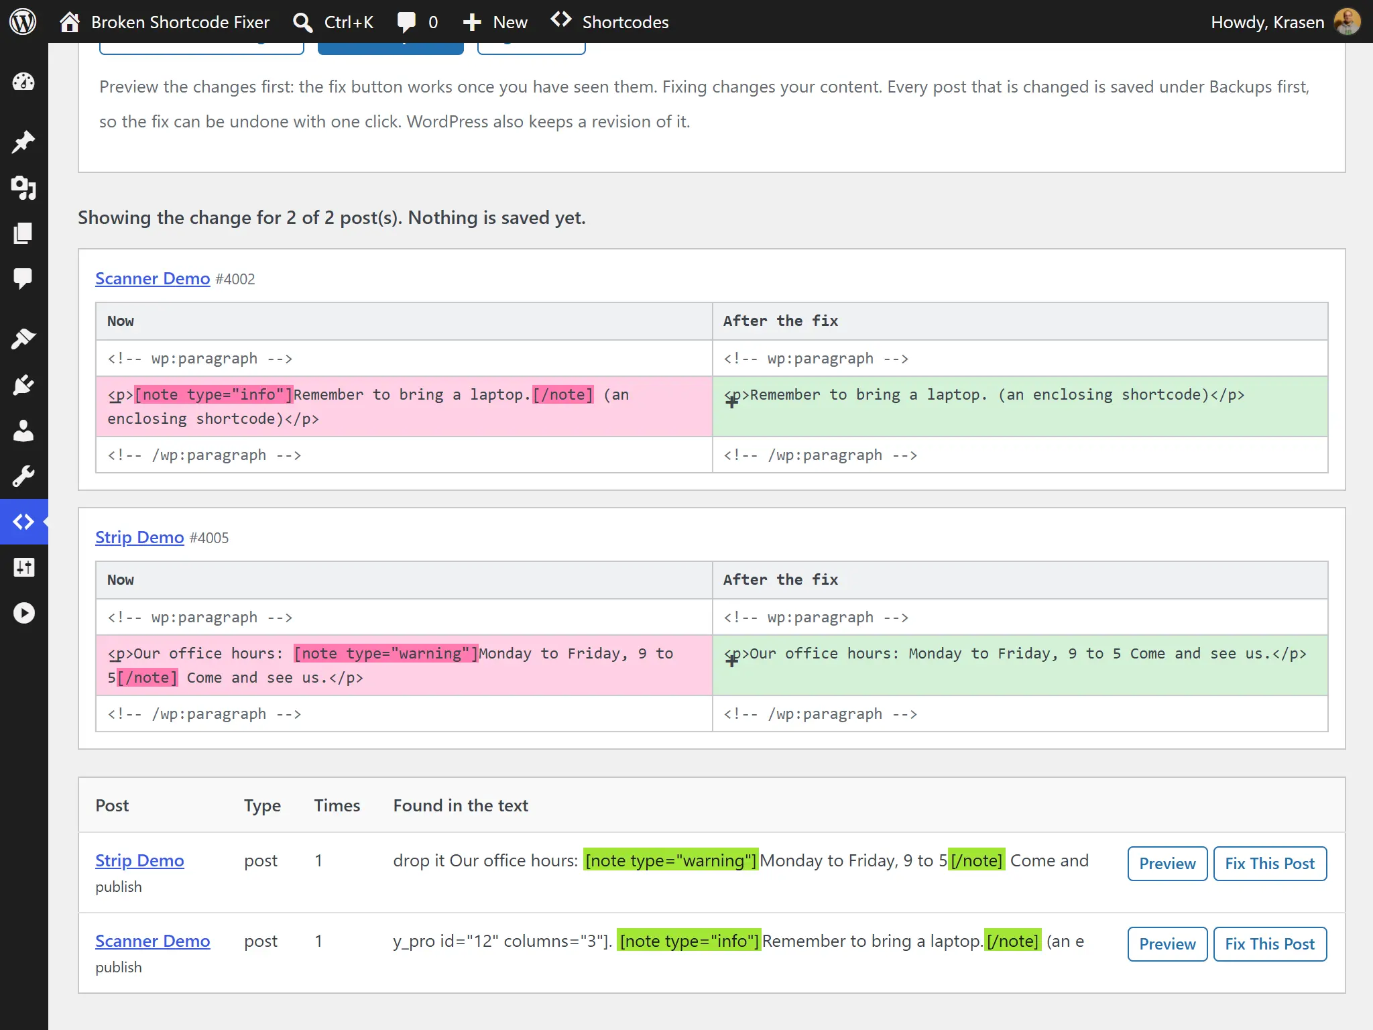The height and width of the screenshot is (1030, 1373).
Task: Open the Dashboard sidebar icon
Action: (23, 82)
